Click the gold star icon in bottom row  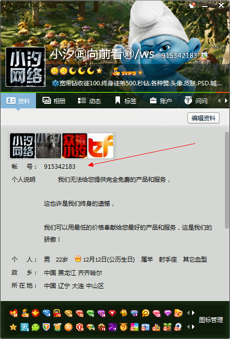click(x=13, y=327)
